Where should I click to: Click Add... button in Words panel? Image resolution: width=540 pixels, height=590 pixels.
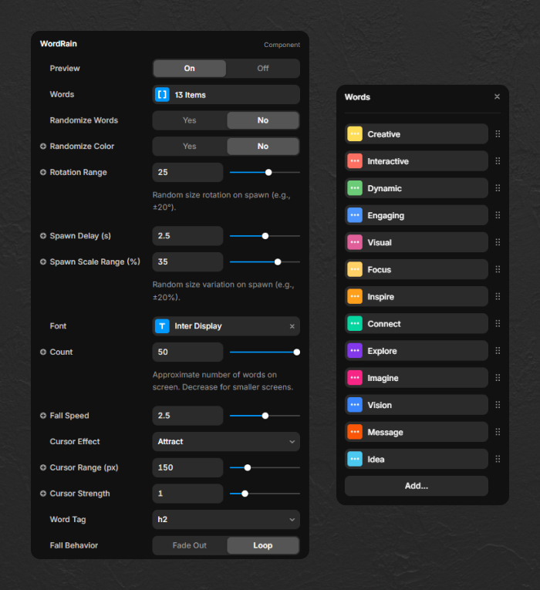click(417, 486)
